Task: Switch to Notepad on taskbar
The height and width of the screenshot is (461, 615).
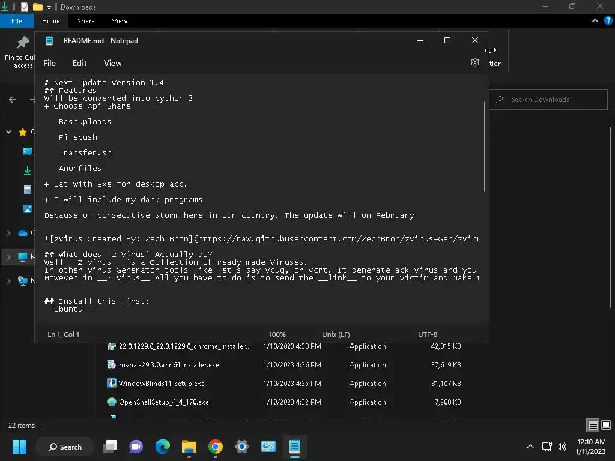Action: [294, 447]
